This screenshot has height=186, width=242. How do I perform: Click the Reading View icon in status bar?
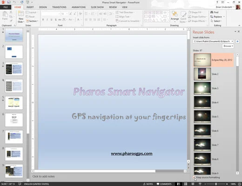point(193,184)
